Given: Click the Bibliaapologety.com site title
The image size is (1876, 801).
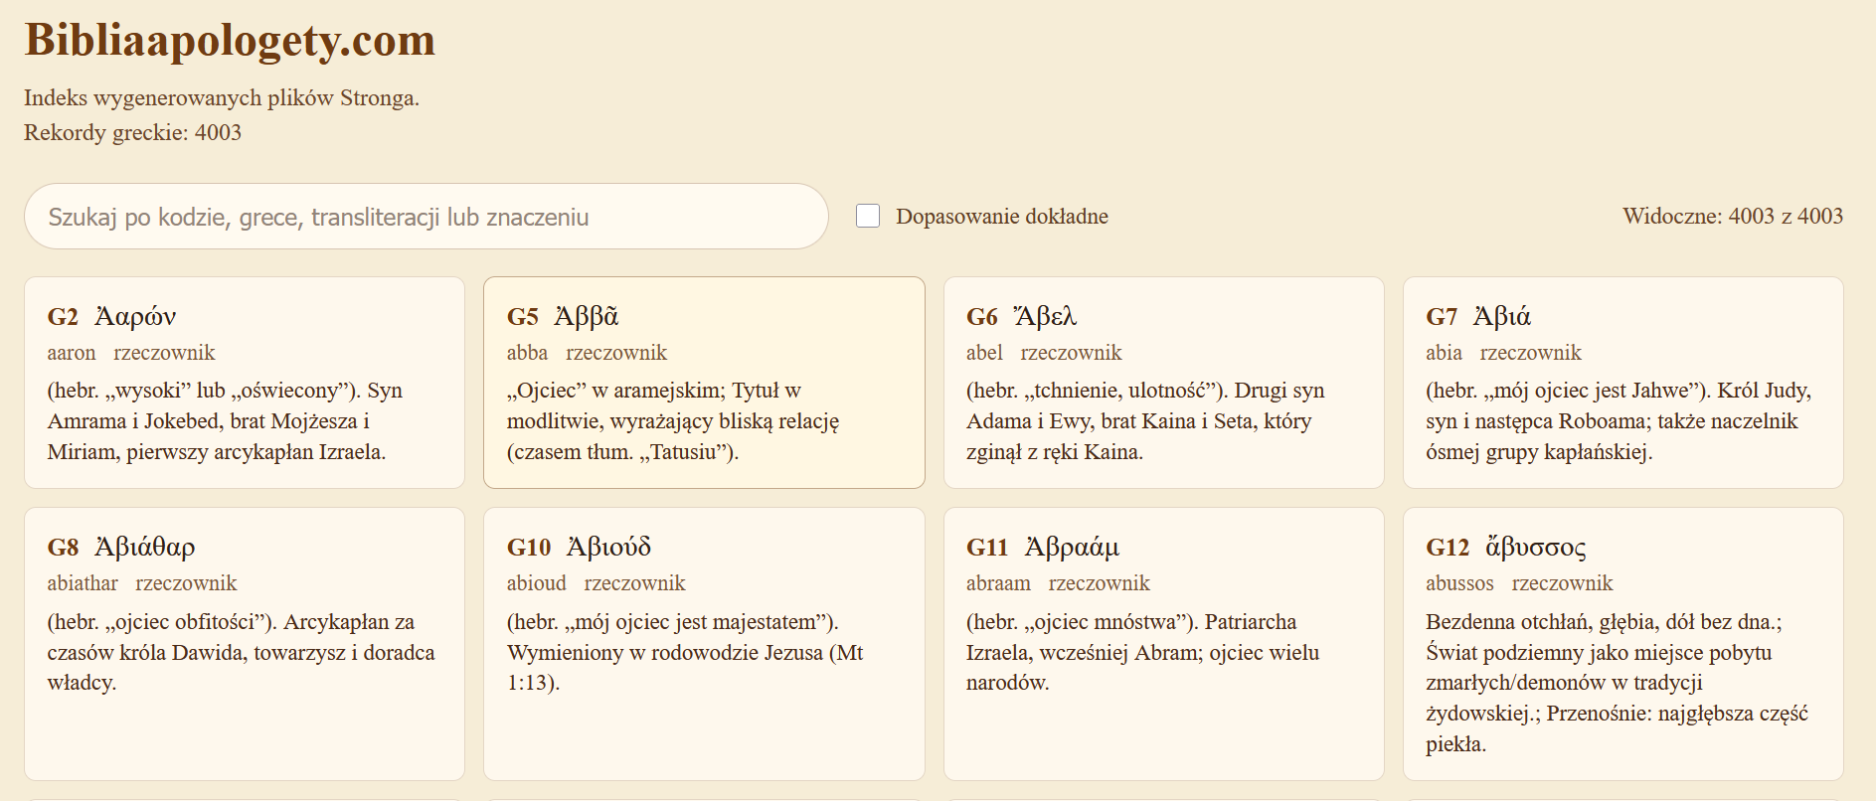Looking at the screenshot, I should tap(230, 41).
